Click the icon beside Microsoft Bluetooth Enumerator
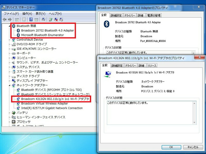 pyautogui.click(x=18, y=35)
